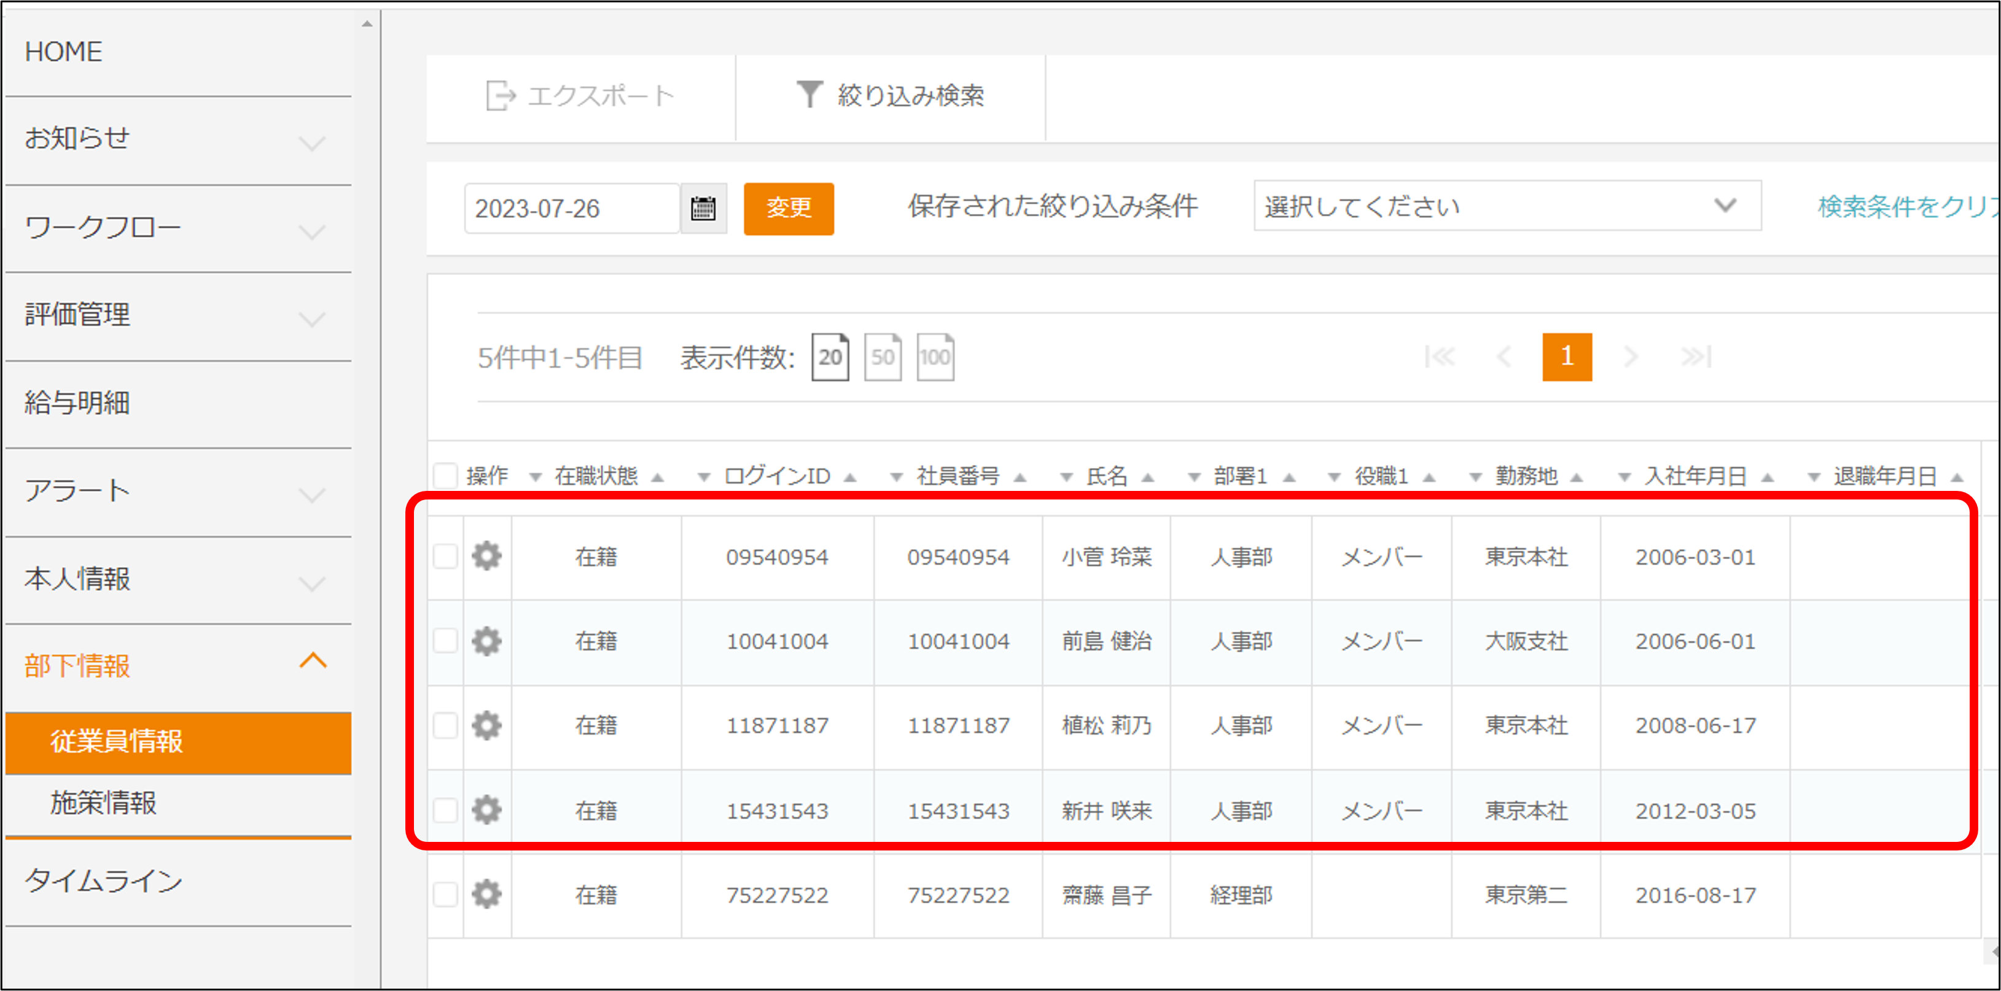Select page 1 in pagination
The image size is (2001, 991).
[1567, 357]
